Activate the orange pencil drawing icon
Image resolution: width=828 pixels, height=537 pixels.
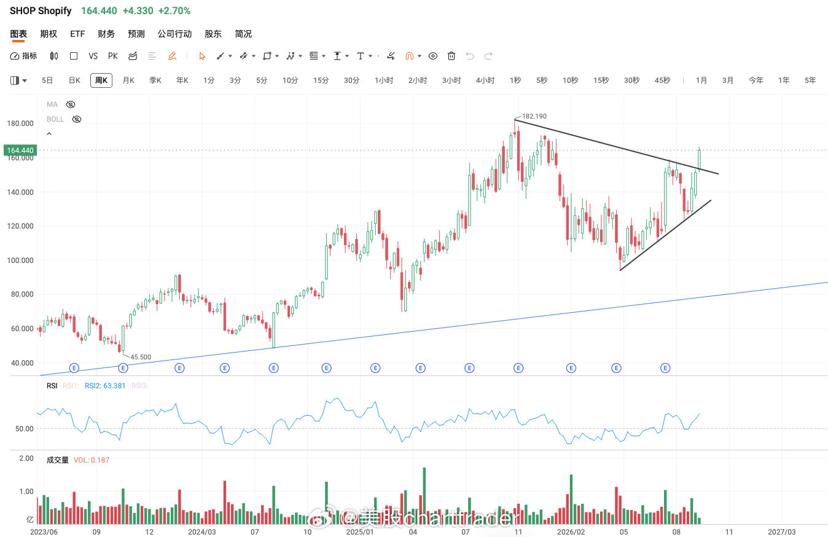coord(172,56)
